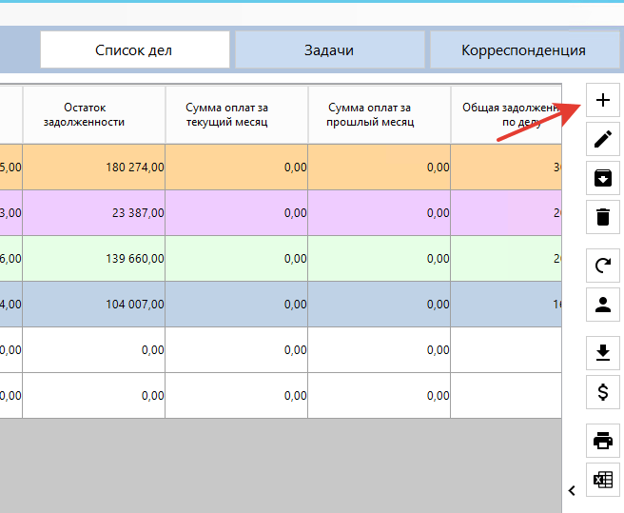Select the blue row with 104 007,00
This screenshot has height=513, width=624.
(281, 305)
